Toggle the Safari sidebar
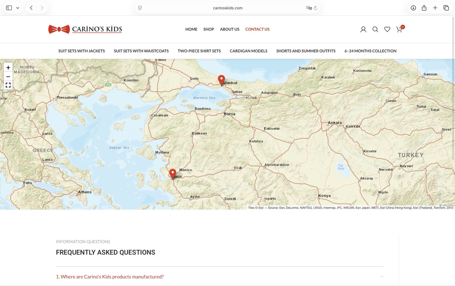The image size is (455, 286). [x=9, y=8]
